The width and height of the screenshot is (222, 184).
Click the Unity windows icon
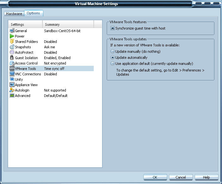point(12,79)
